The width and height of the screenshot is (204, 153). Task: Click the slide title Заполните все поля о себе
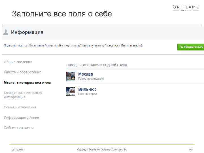click(62, 14)
